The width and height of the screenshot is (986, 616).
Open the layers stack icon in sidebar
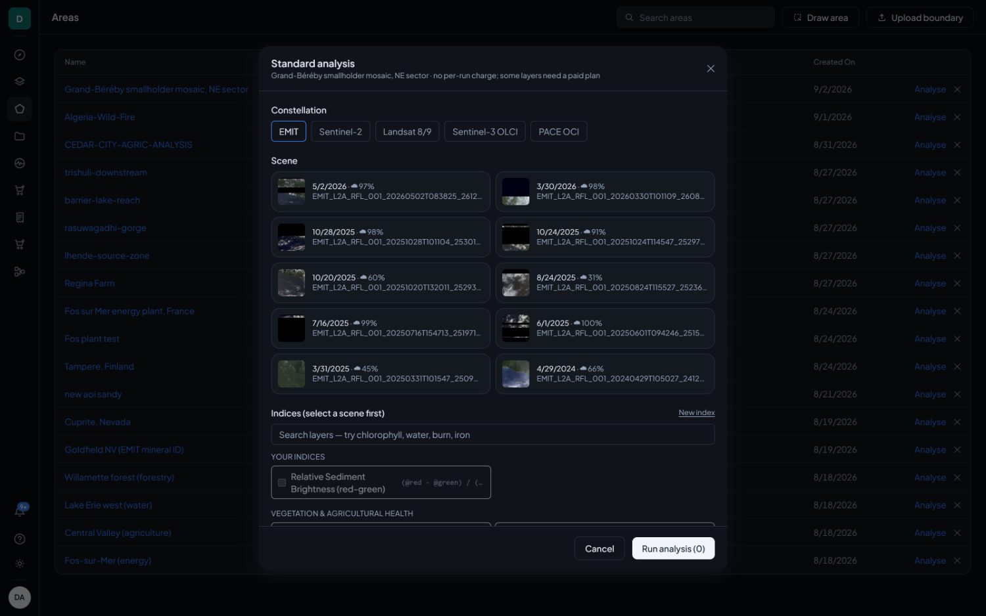point(20,82)
